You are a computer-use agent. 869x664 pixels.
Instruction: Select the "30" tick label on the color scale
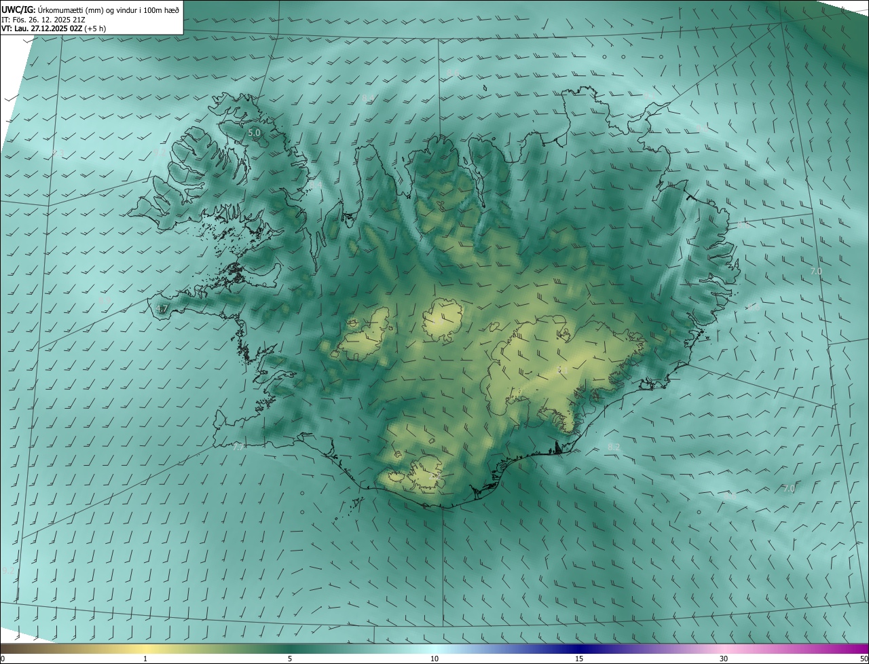(724, 659)
